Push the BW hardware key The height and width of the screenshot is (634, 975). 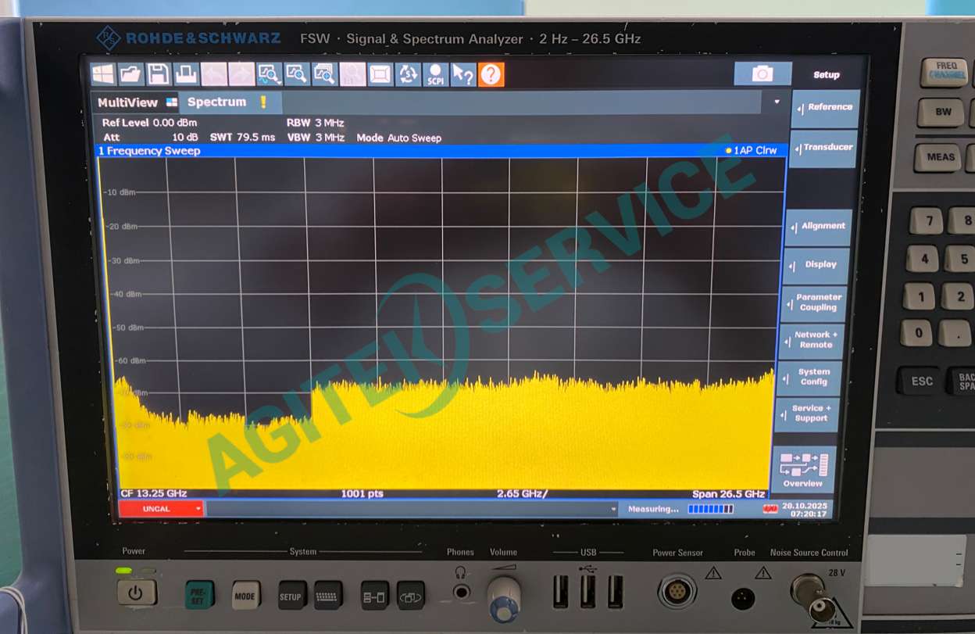pyautogui.click(x=944, y=112)
